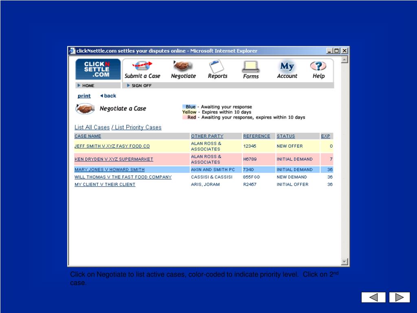This screenshot has height=313, width=417.
Task: Sort by OTHER PARTY column header
Action: (x=207, y=136)
